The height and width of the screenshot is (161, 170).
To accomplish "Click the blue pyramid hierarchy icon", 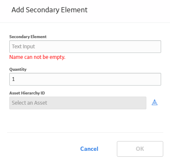I will 154,103.
